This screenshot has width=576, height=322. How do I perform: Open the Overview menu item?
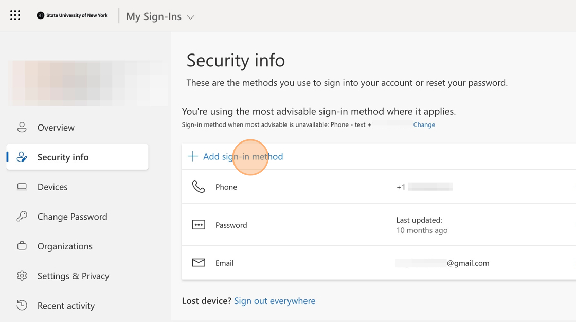[x=56, y=128]
